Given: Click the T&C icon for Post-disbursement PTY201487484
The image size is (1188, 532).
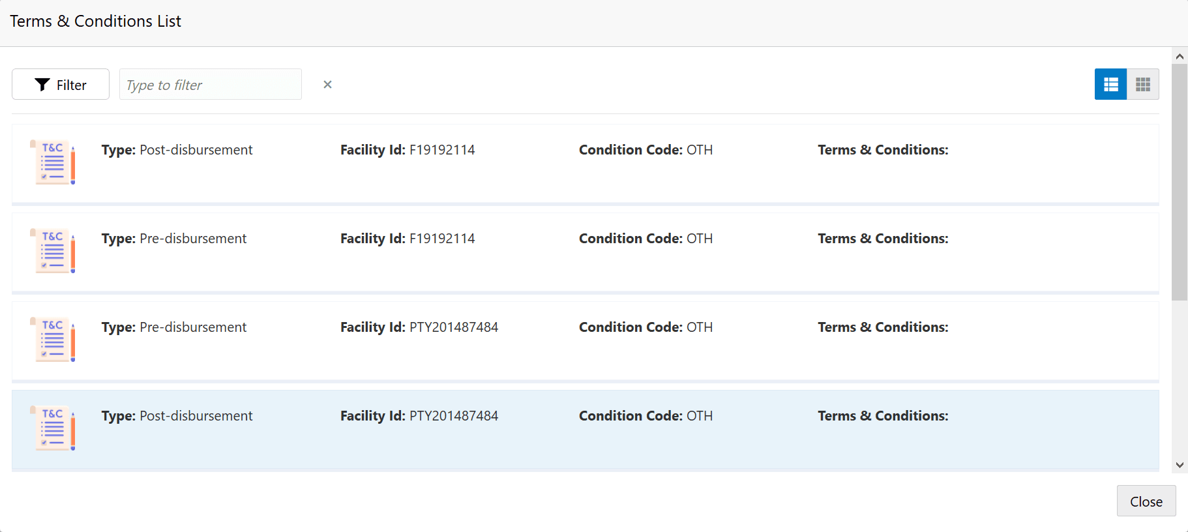Looking at the screenshot, I should pyautogui.click(x=53, y=428).
